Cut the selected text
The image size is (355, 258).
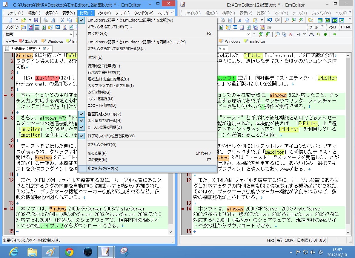click(x=62, y=20)
